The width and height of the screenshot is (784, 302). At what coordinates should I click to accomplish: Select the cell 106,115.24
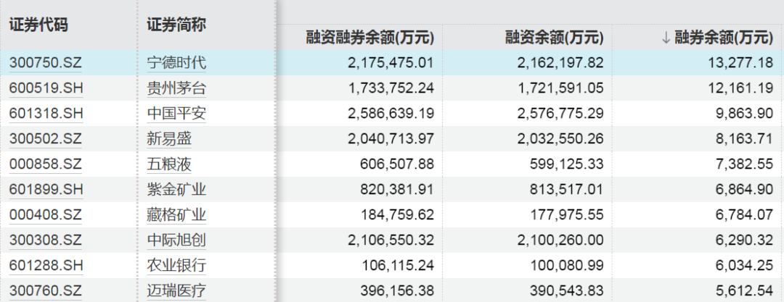coord(397,265)
